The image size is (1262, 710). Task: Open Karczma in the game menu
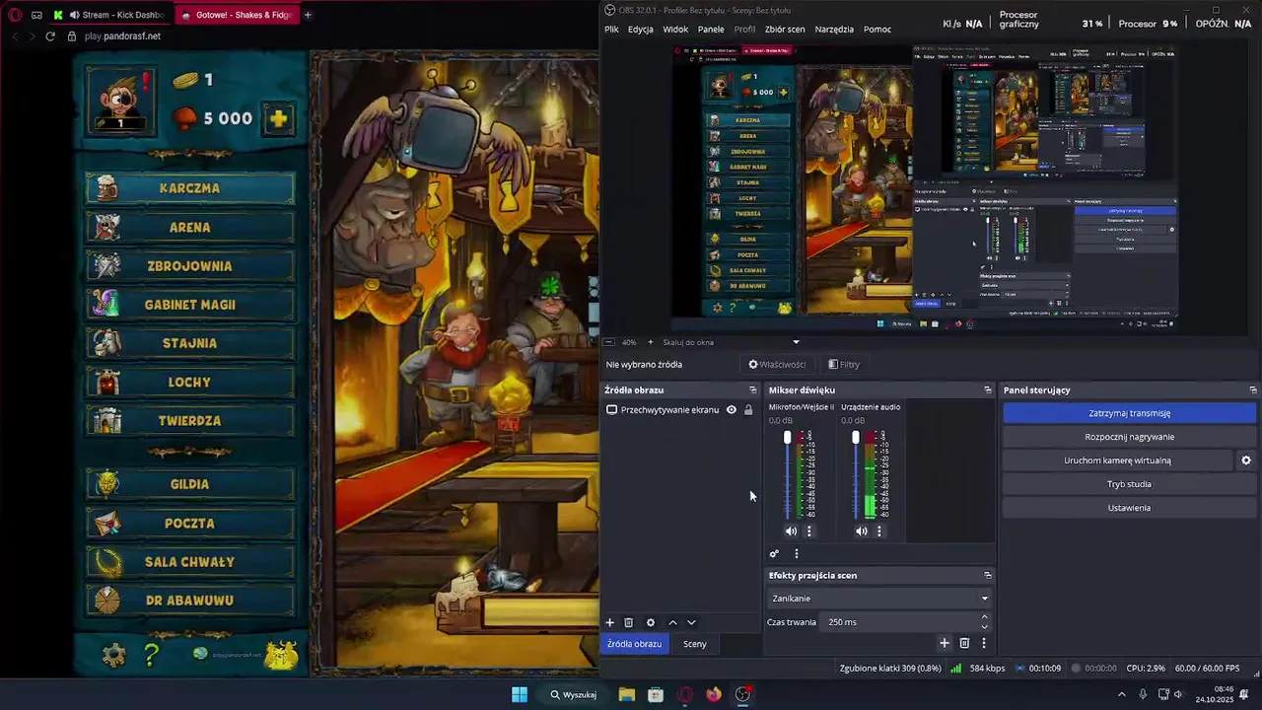[190, 188]
